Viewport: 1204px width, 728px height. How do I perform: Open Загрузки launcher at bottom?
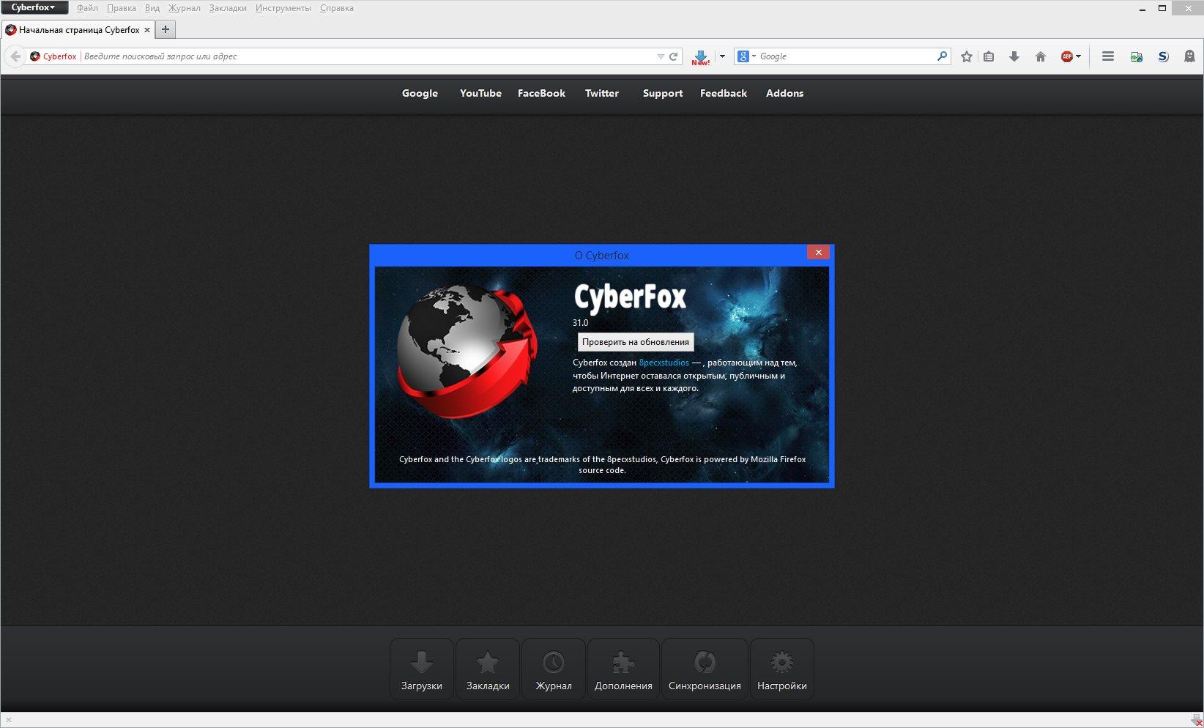[x=421, y=669]
